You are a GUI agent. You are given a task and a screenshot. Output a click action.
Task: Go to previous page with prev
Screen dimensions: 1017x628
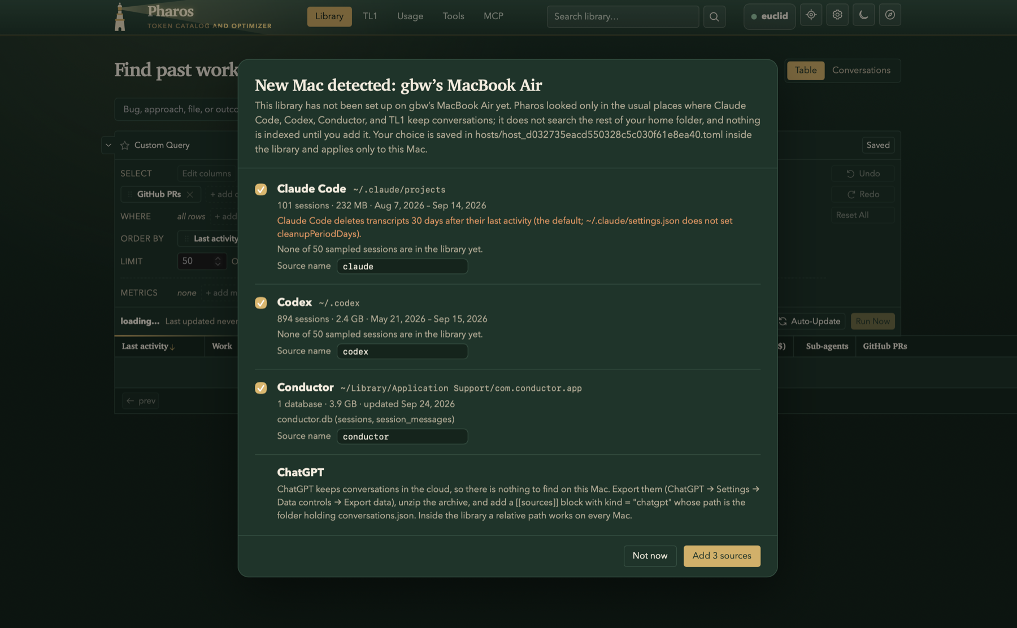(141, 401)
